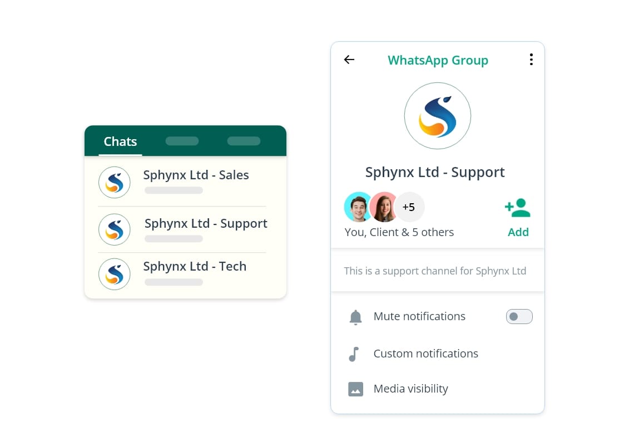Click the Sphynx Ltd - Tech chat avatar
This screenshot has width=629, height=446.
tap(115, 274)
